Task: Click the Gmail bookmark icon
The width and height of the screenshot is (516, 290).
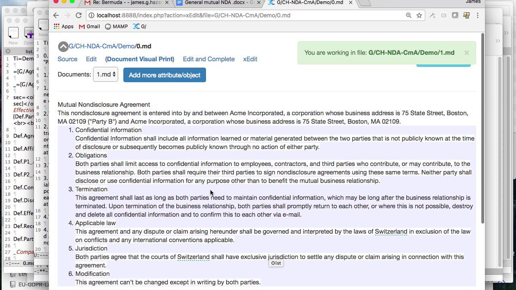Action: point(82,26)
